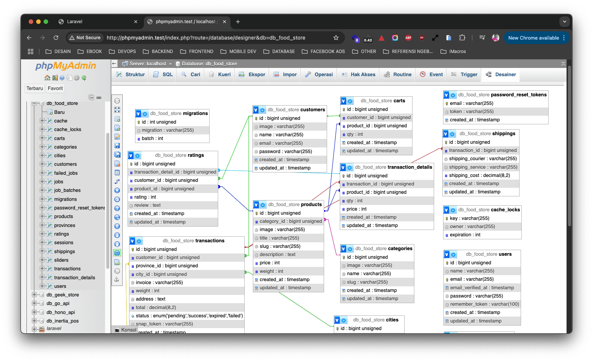Toggle the V checkbox on users table

(446, 254)
